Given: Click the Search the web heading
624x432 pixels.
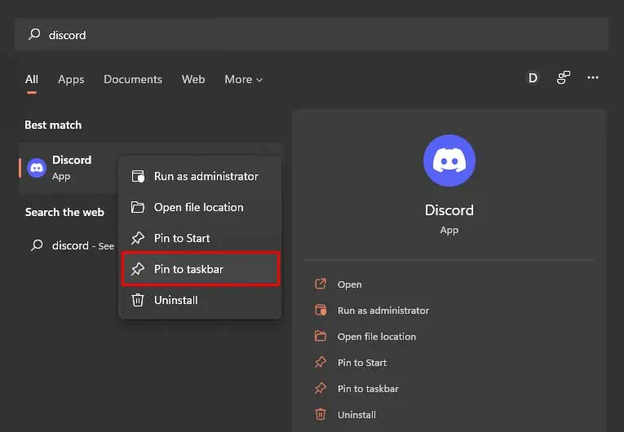Looking at the screenshot, I should pyautogui.click(x=64, y=212).
